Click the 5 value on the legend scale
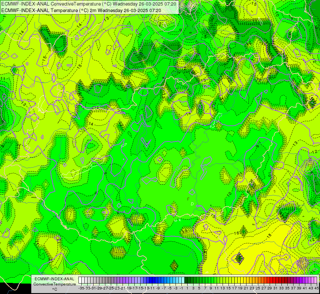 pos(199,288)
